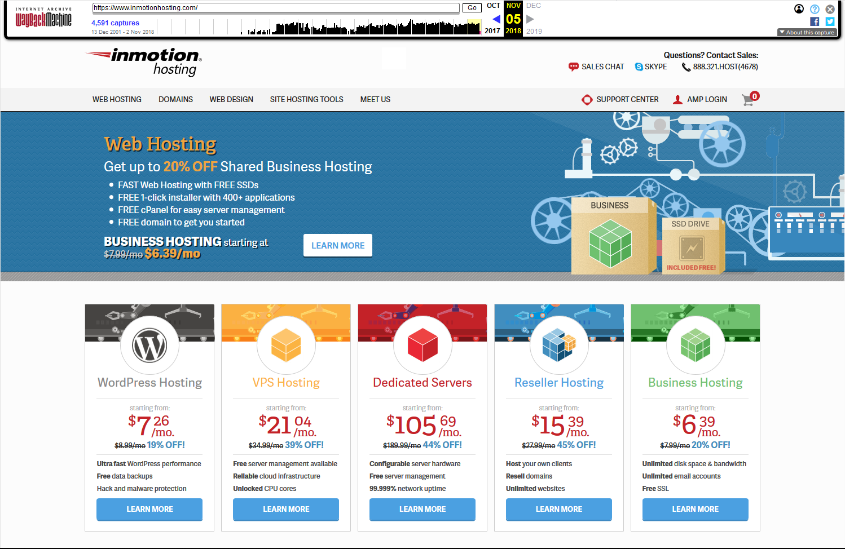Viewport: 845px width, 549px height.
Task: Click the VPS Hosting orange cube icon
Action: point(286,345)
